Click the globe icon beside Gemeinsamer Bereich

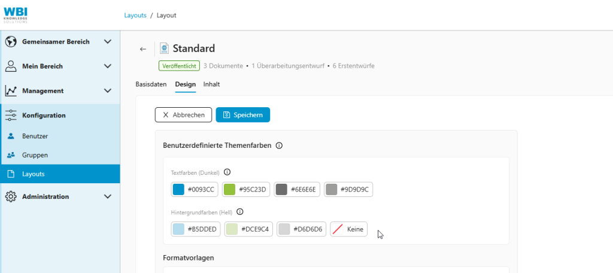click(11, 41)
